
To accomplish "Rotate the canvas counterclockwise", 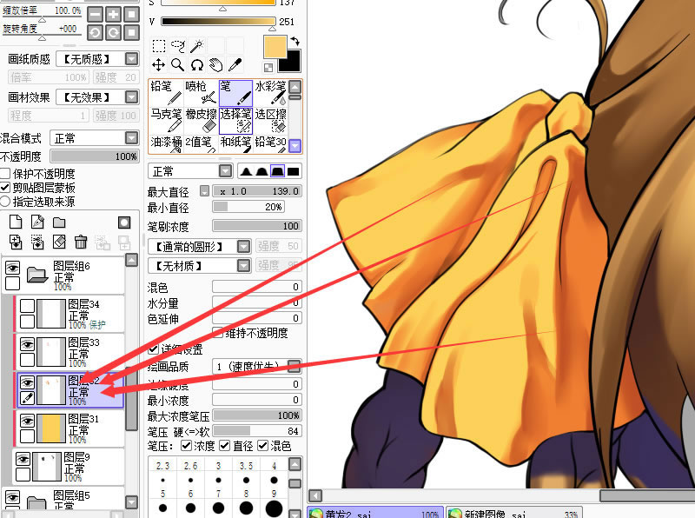I will (95, 32).
